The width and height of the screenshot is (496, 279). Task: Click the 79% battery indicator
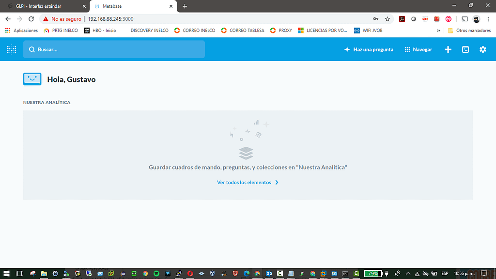[373, 273]
